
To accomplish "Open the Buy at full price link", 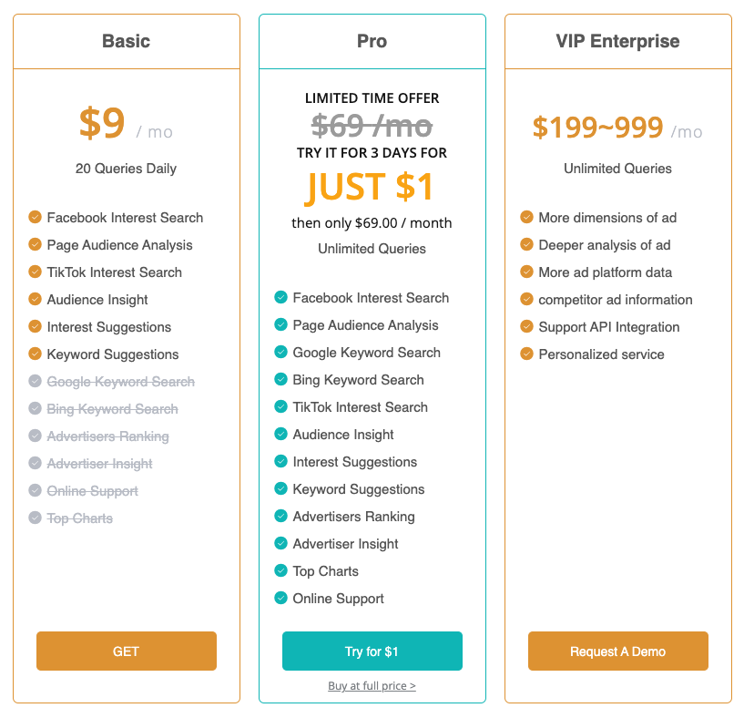I will pos(372,686).
